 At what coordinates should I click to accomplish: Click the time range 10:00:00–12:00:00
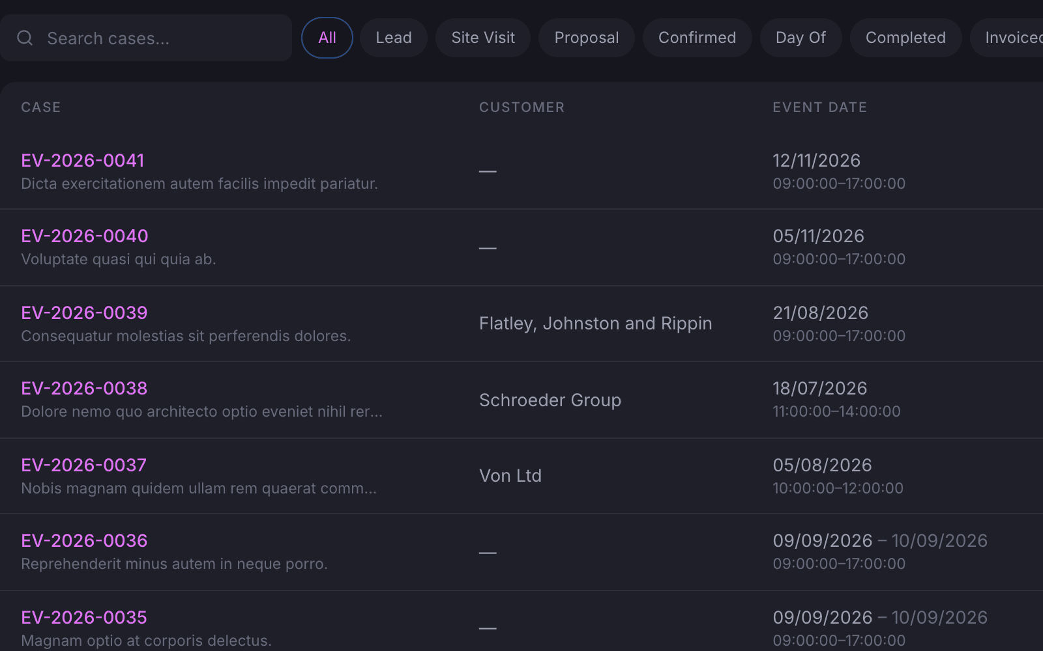838,488
